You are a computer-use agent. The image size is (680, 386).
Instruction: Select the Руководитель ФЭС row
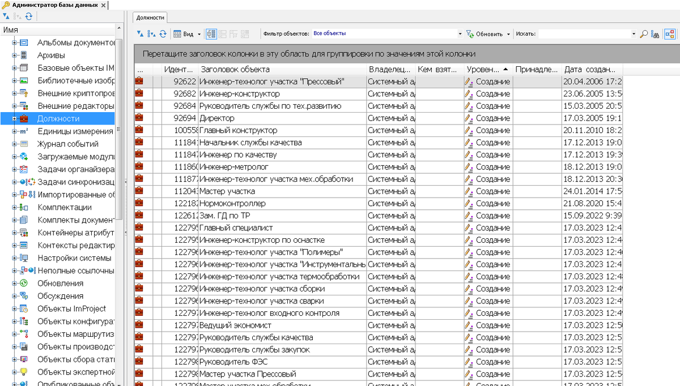(x=379, y=362)
